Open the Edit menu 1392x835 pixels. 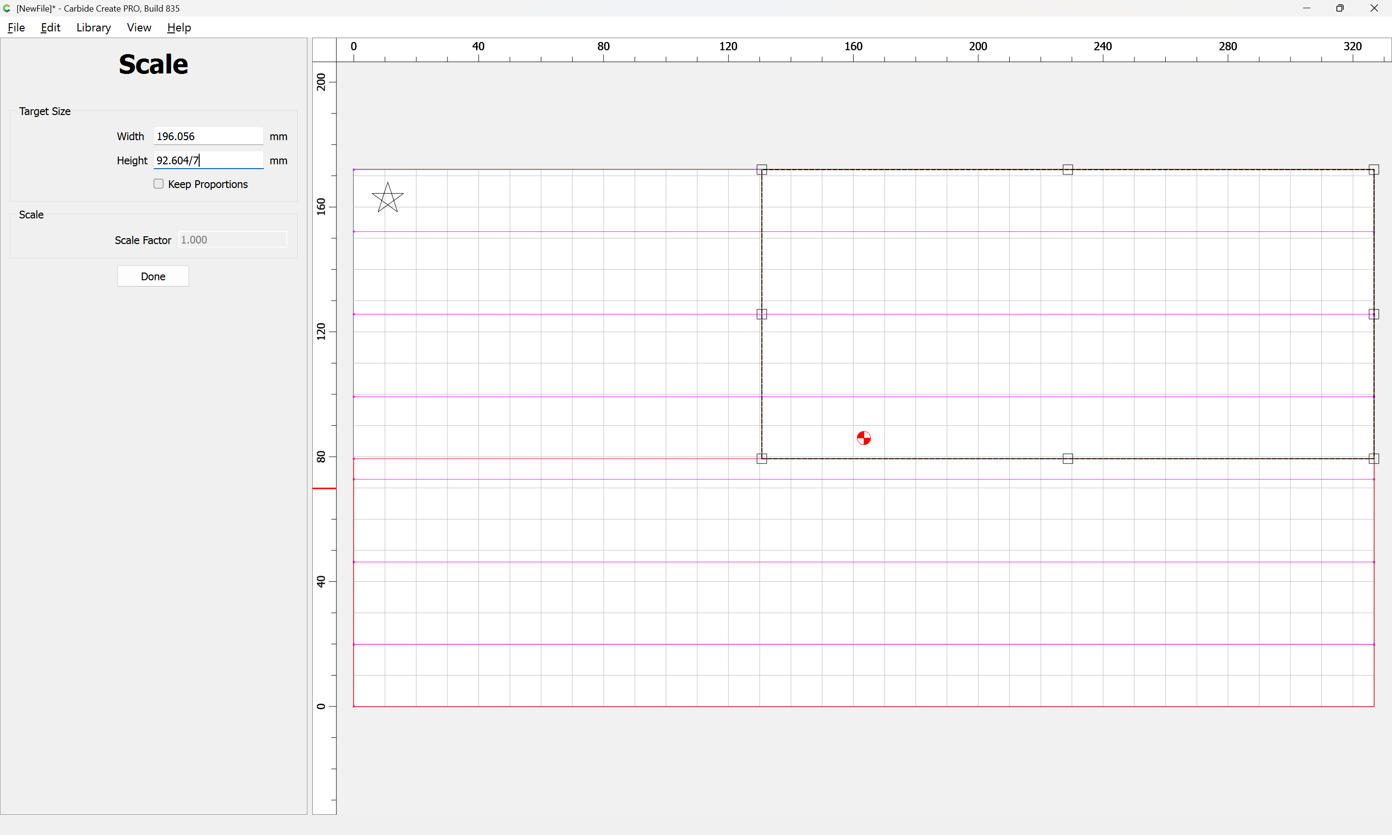[50, 28]
